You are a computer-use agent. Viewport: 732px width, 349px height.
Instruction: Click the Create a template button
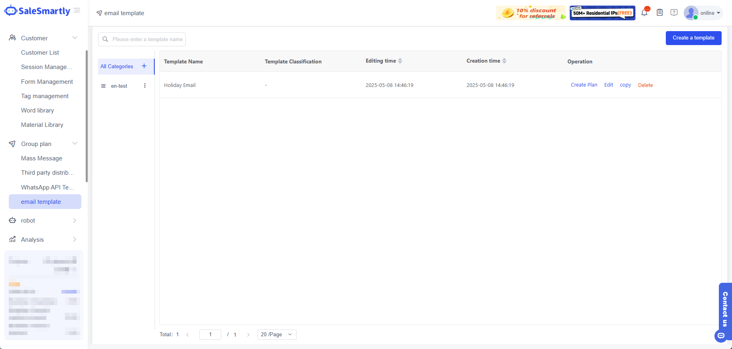(x=693, y=38)
